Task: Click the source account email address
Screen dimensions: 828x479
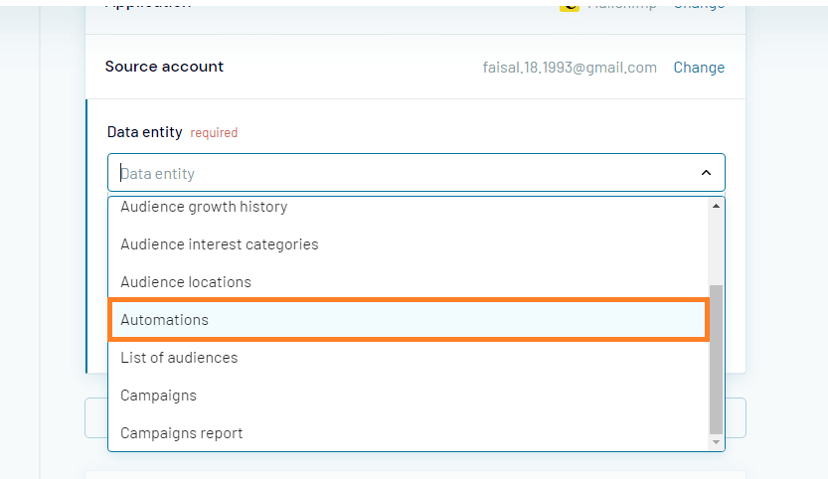Action: pos(570,68)
